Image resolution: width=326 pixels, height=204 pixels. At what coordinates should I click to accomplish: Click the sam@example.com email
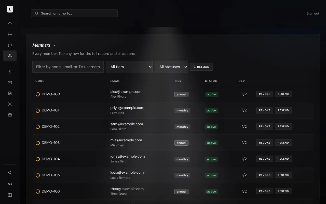[x=127, y=124]
